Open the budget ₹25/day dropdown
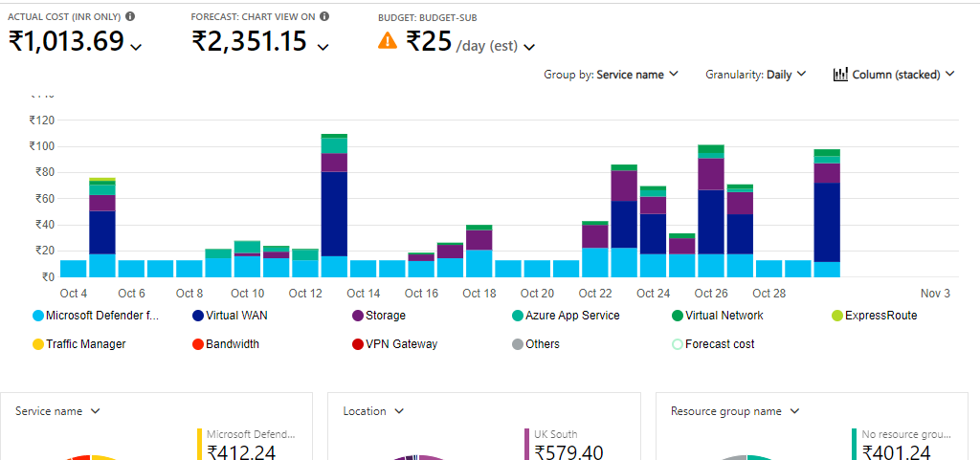Screen dimensions: 980x460 (x=529, y=46)
